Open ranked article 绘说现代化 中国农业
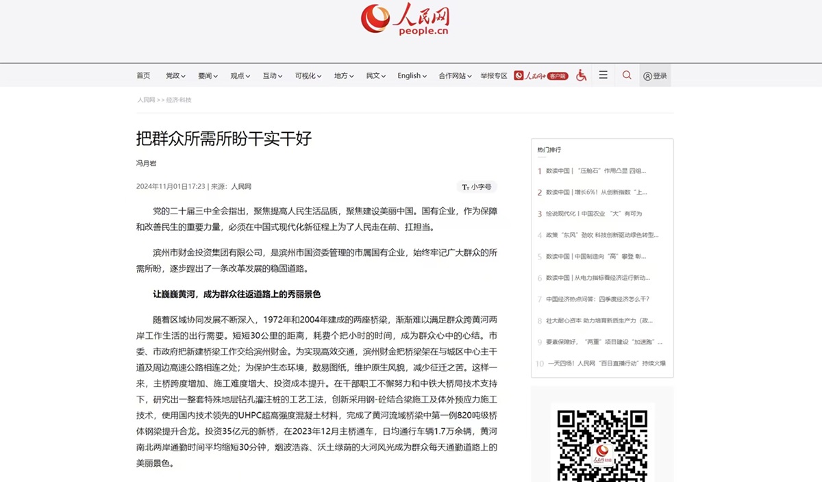Screen dimensions: 822x482 594,214
